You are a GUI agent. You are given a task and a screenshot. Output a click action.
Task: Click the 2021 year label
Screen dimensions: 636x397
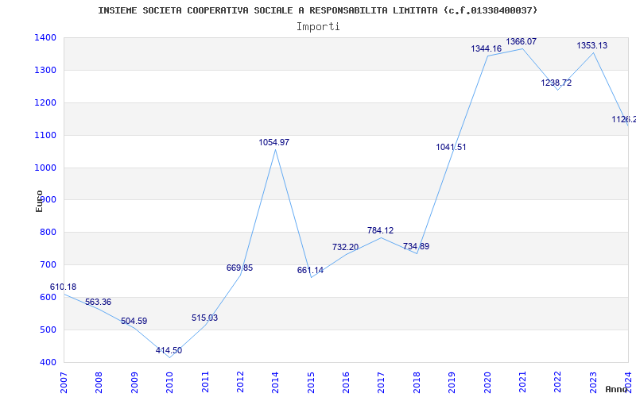point(522,382)
